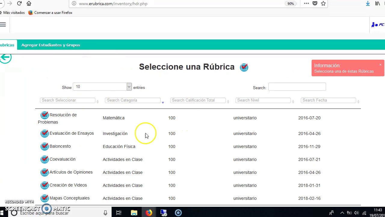Open Task View in the taskbar
Image resolution: width=385 pixels, height=217 pixels.
pos(119,213)
